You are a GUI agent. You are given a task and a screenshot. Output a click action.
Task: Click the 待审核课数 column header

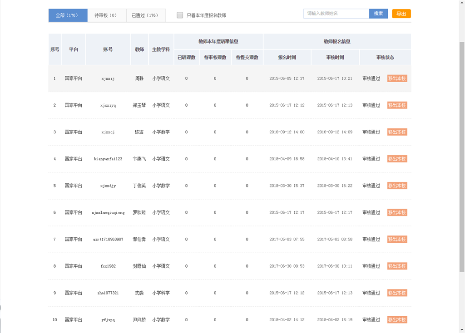click(x=215, y=58)
